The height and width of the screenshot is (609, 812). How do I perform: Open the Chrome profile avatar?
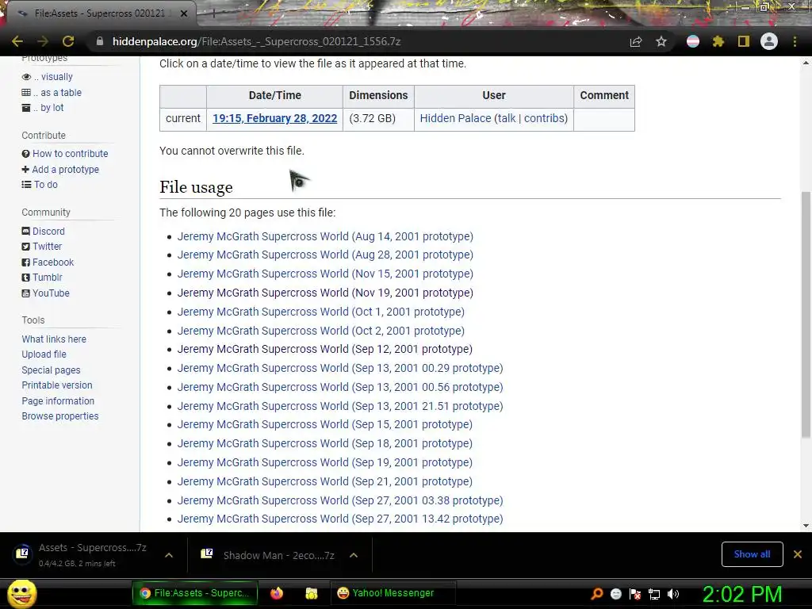[769, 41]
